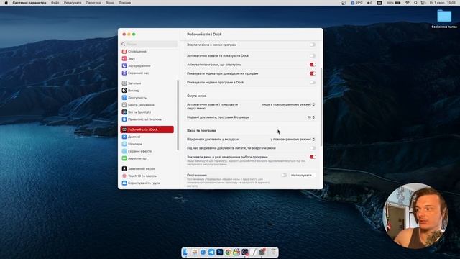Image resolution: width=460 pixels, height=259 pixels.
Task: Turn on the Постановник switch
Action: 284,175
